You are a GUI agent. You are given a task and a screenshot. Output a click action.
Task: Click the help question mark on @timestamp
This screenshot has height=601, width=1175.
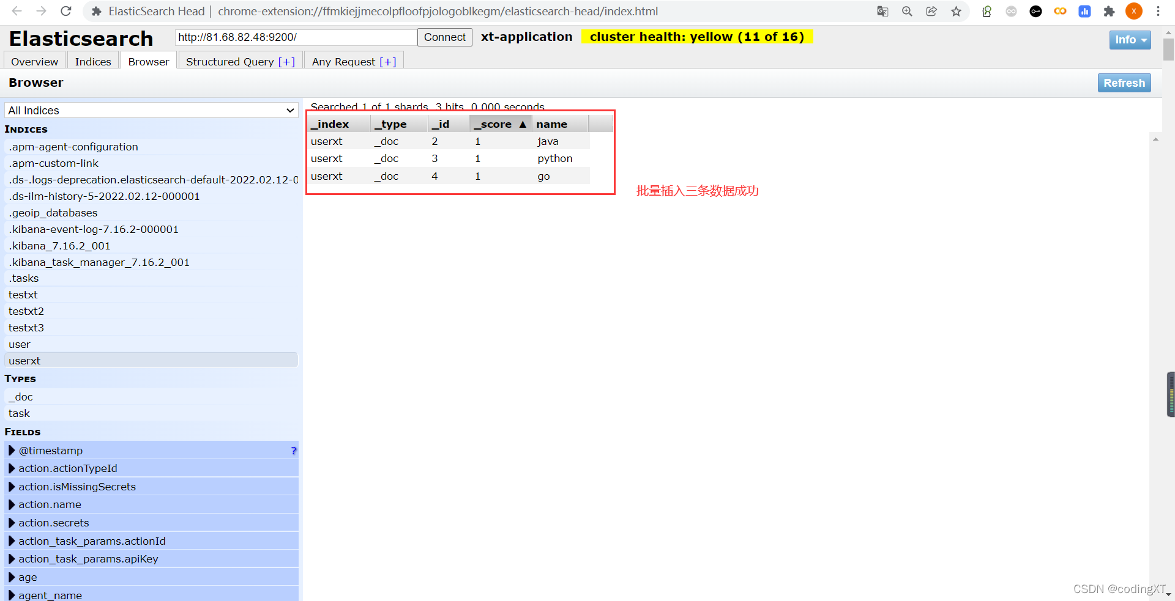click(294, 451)
